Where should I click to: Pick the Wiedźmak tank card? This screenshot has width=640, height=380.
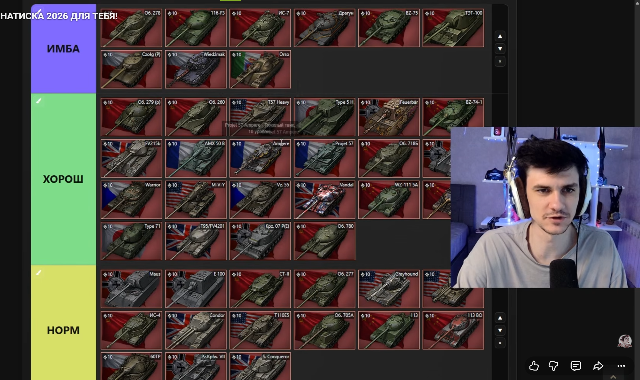(196, 69)
